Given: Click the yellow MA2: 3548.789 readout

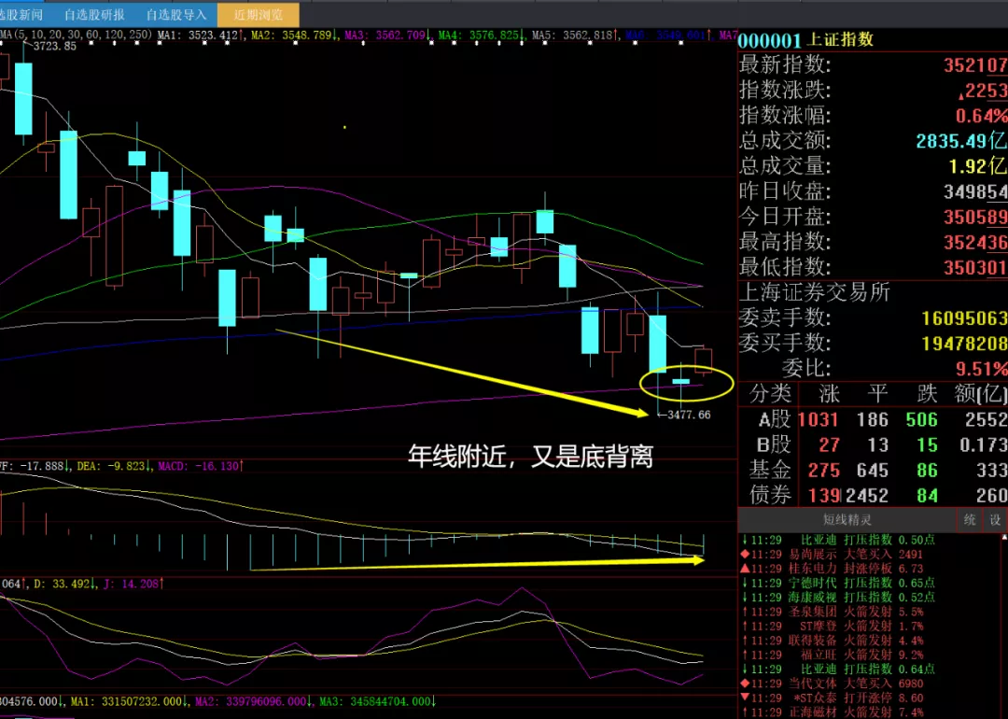Looking at the screenshot, I should pos(293,35).
